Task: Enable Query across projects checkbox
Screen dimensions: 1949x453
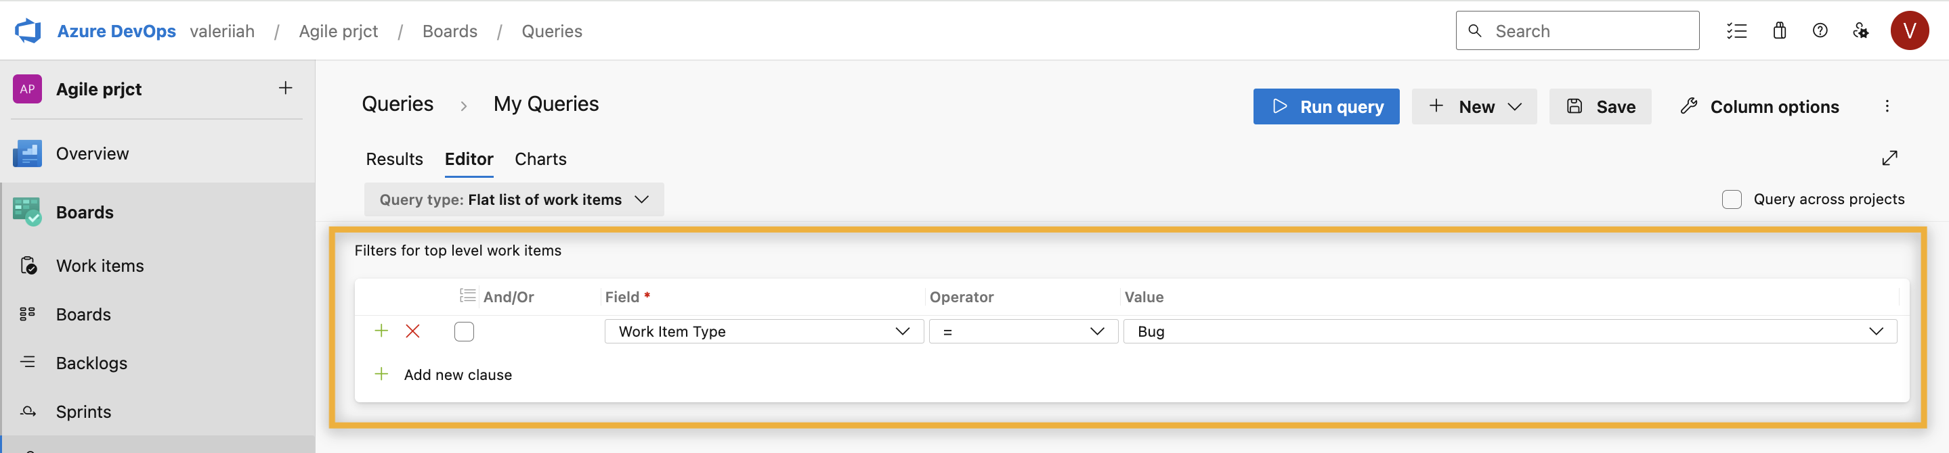Action: click(x=1731, y=199)
